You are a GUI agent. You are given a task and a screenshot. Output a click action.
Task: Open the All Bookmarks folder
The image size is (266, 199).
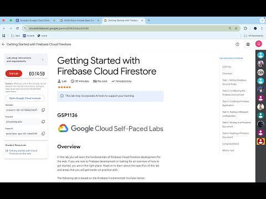tap(254, 36)
